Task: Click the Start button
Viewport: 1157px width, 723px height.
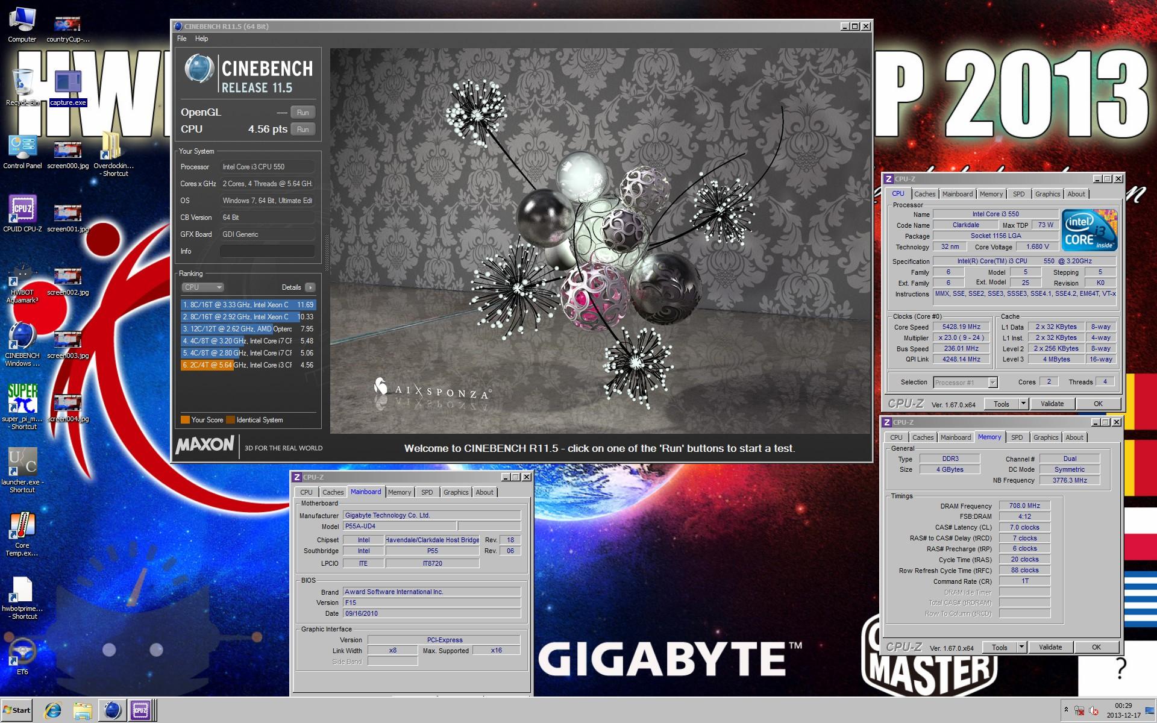Action: pyautogui.click(x=17, y=710)
